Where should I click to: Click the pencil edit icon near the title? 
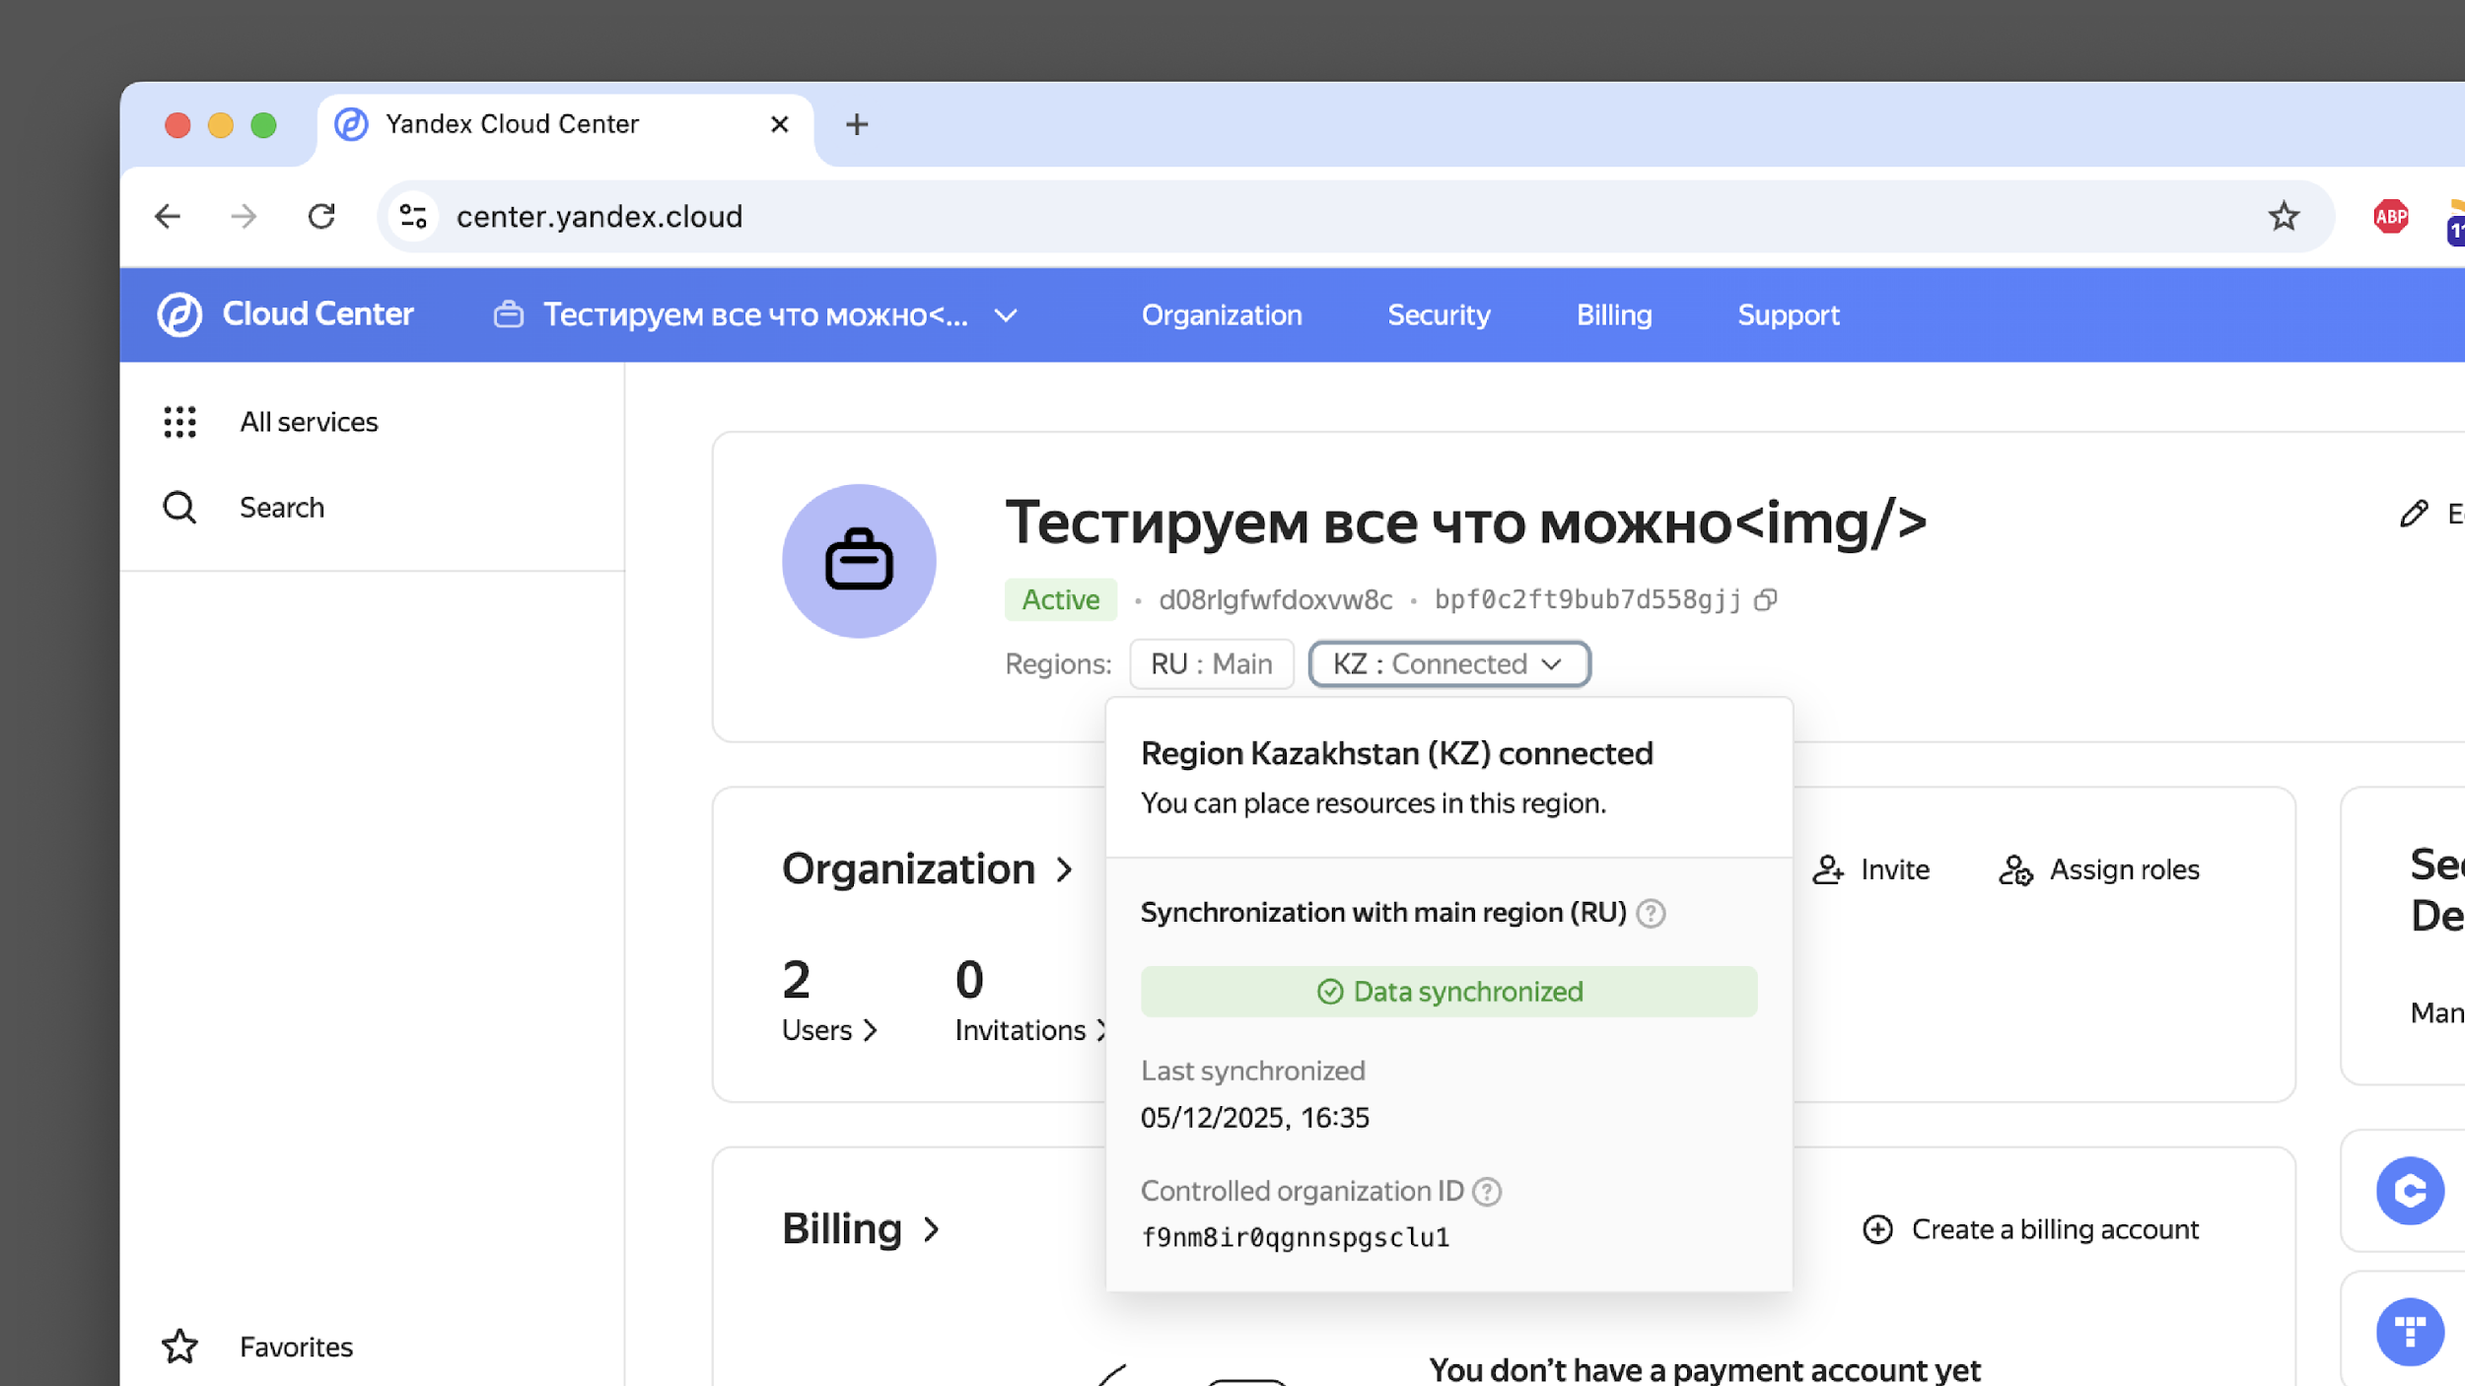(x=2413, y=513)
